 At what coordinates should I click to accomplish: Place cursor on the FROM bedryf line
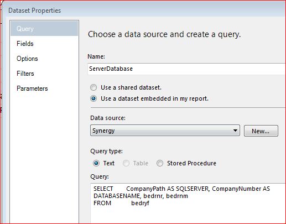click(x=121, y=203)
